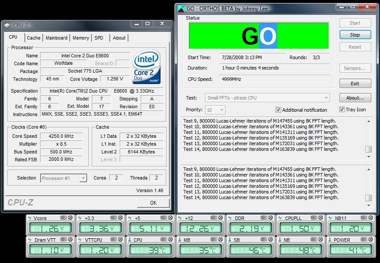The image size is (380, 263).
Task: Close the CPUPLL voltage gadget
Action: point(321,218)
